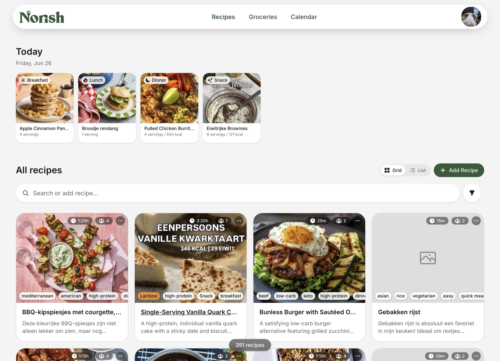Click the 15m time badge on Gebakken rijst
500x361 pixels.
point(437,221)
